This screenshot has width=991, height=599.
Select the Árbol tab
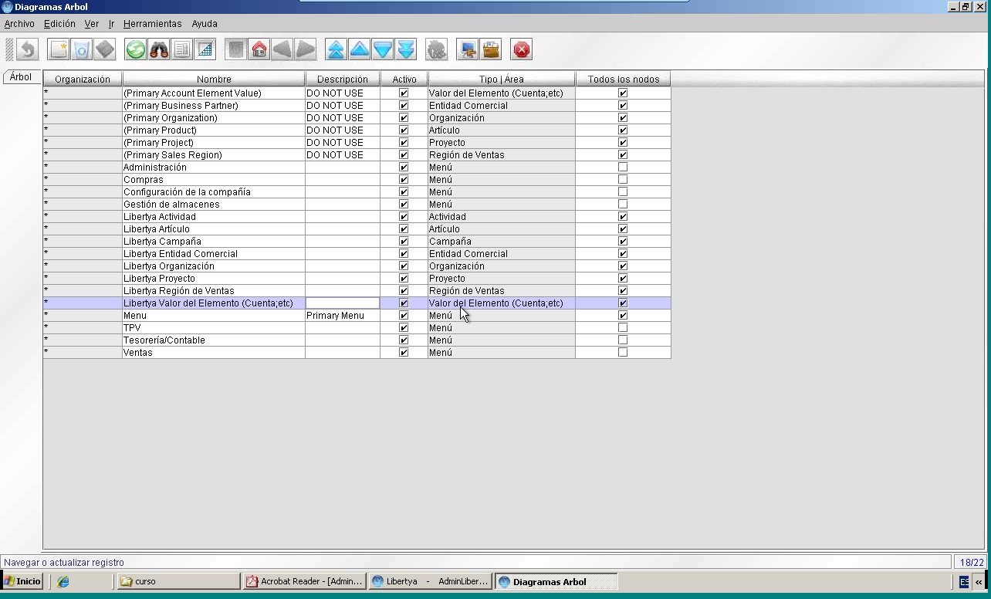(21, 77)
